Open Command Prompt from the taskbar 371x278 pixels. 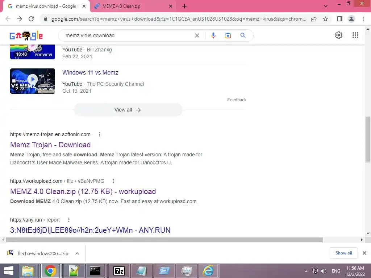95,271
